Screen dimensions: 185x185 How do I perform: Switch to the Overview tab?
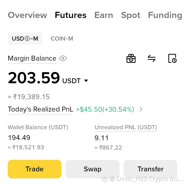click(x=27, y=15)
